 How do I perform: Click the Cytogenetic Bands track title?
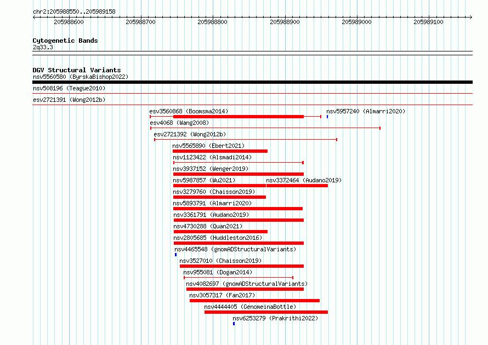(x=65, y=41)
